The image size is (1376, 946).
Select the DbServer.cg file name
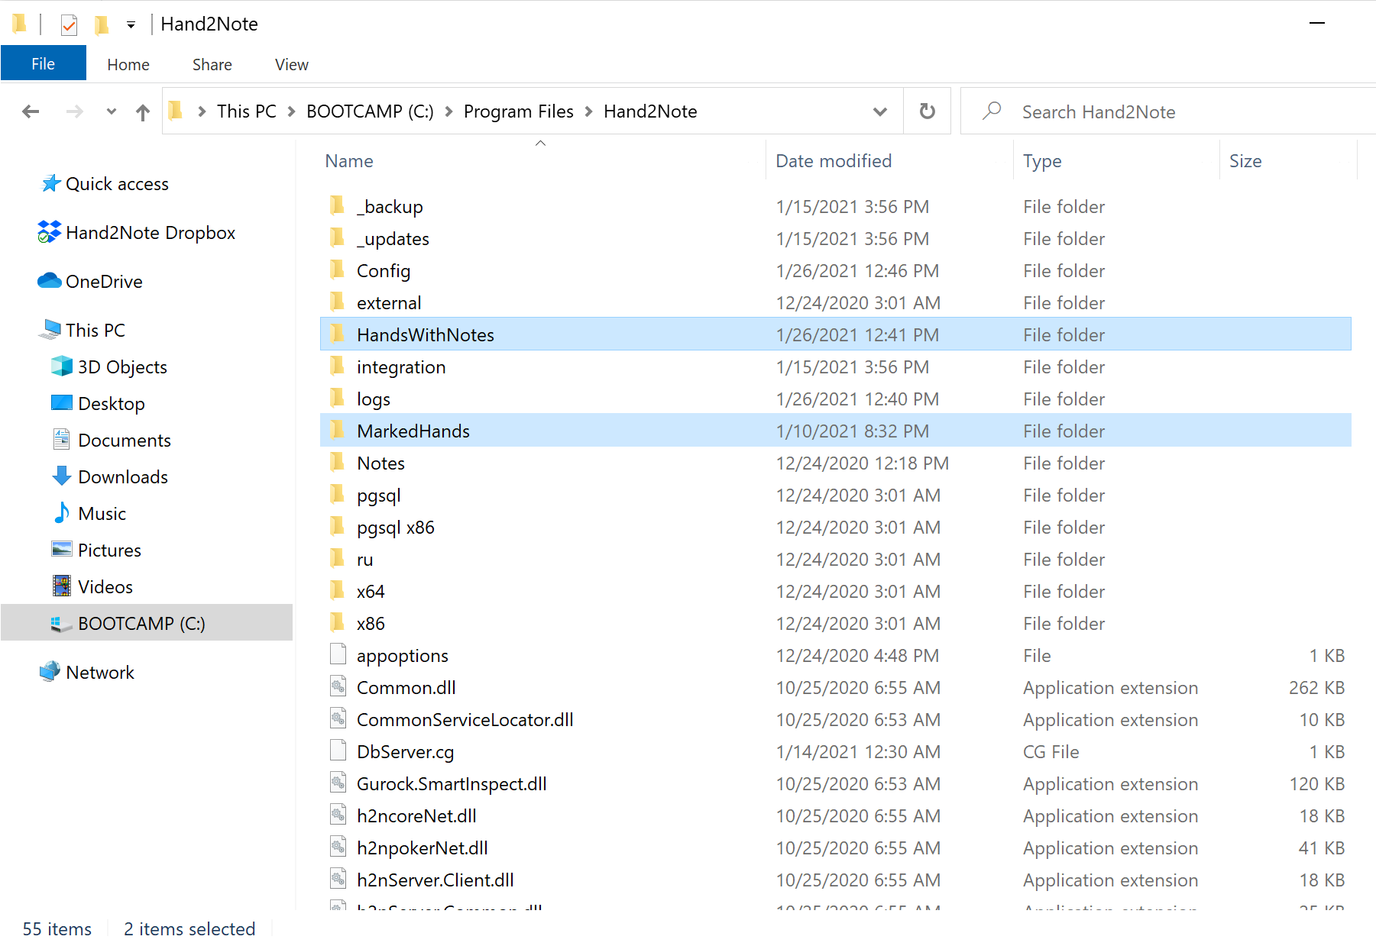405,752
